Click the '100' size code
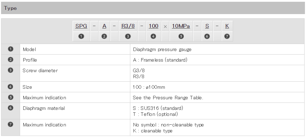Screen dimensions: 306x137 (x=154, y=26)
